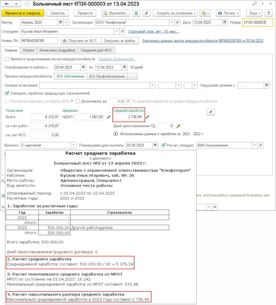
Task: Open the Сведения для ФСС tab
Action: 96,50
